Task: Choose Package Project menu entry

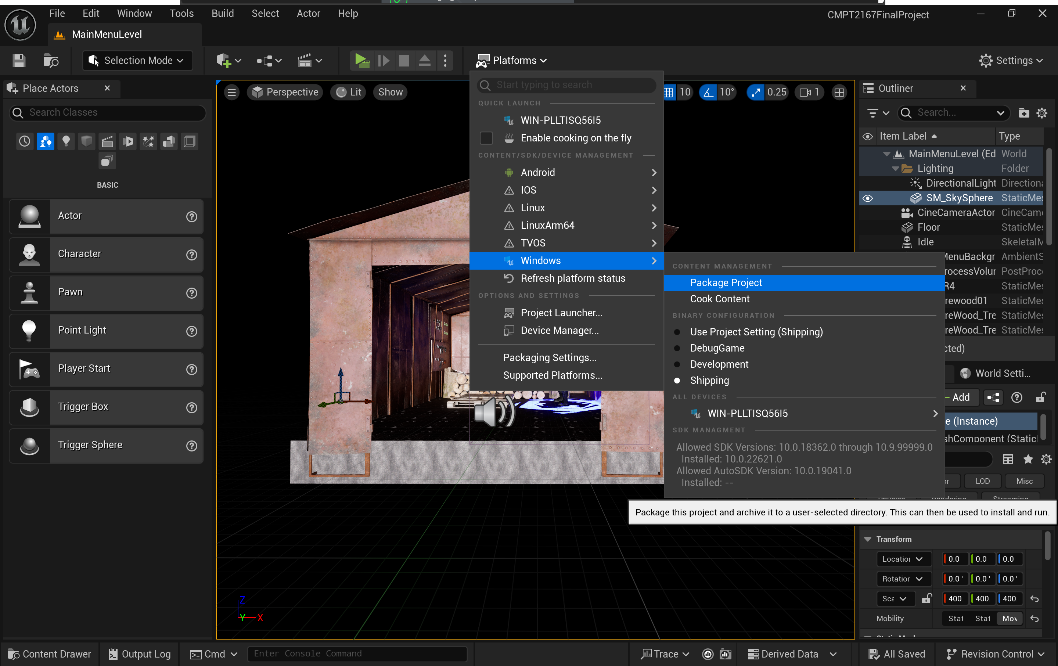Action: 804,282
